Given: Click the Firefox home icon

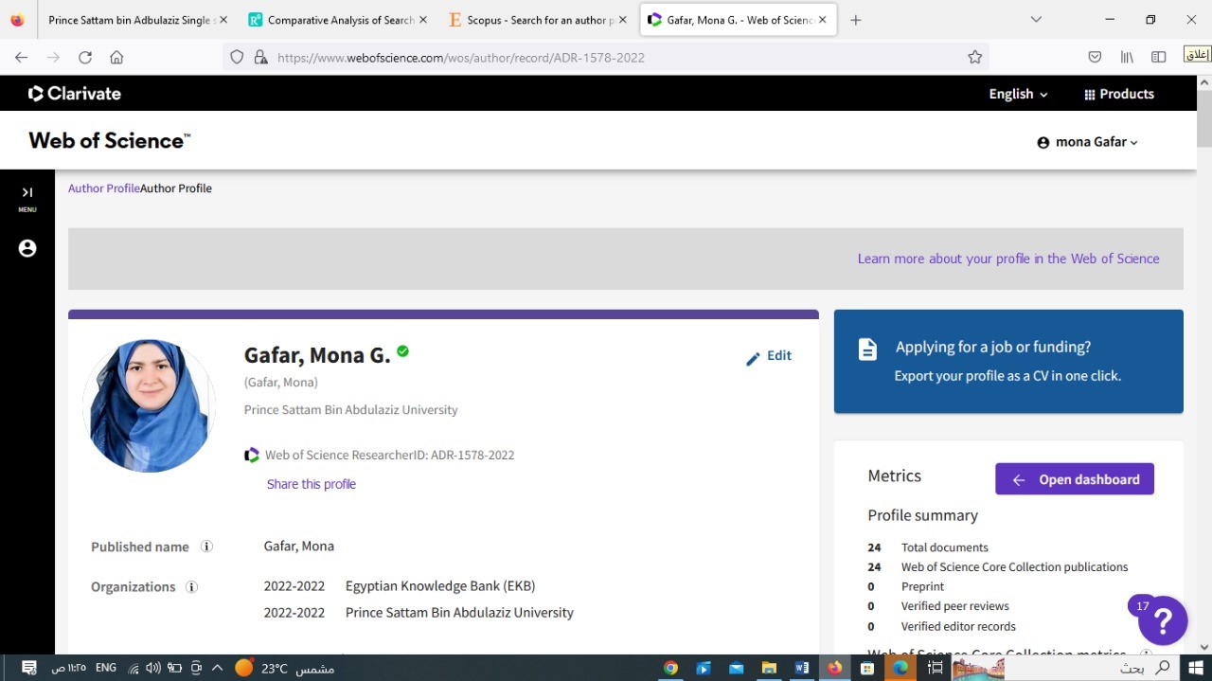Looking at the screenshot, I should tap(116, 57).
